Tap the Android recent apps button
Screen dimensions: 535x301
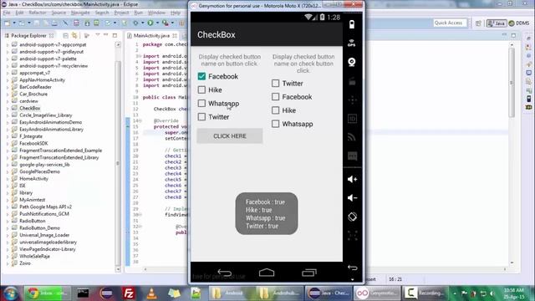click(309, 273)
